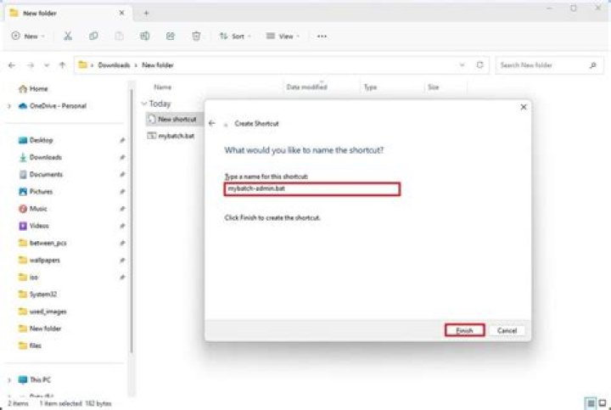611x410 pixels.
Task: Open System32 folder in navigation pane
Action: point(37,295)
